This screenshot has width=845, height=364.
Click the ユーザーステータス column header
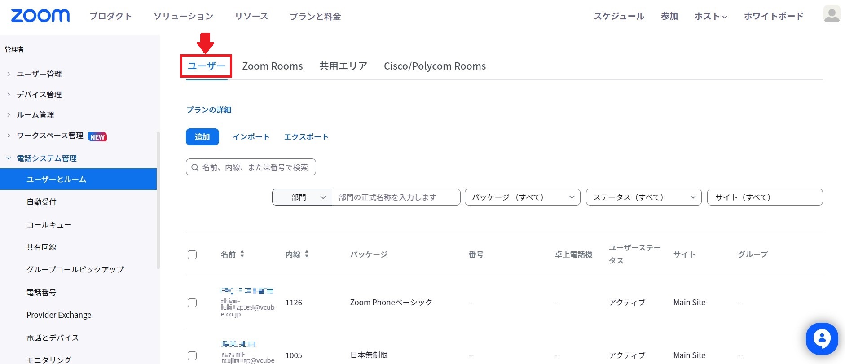[x=634, y=254]
